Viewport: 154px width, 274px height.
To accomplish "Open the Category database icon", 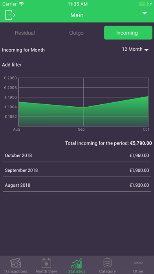I will coord(107,263).
